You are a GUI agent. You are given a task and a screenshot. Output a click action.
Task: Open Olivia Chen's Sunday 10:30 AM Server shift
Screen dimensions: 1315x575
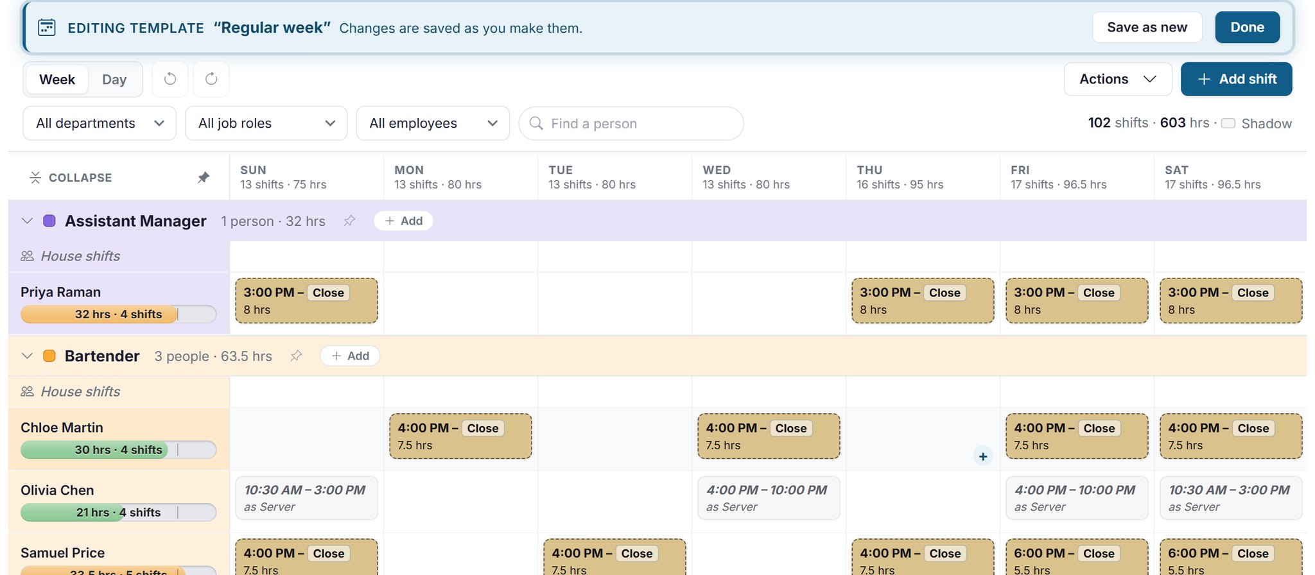(306, 498)
